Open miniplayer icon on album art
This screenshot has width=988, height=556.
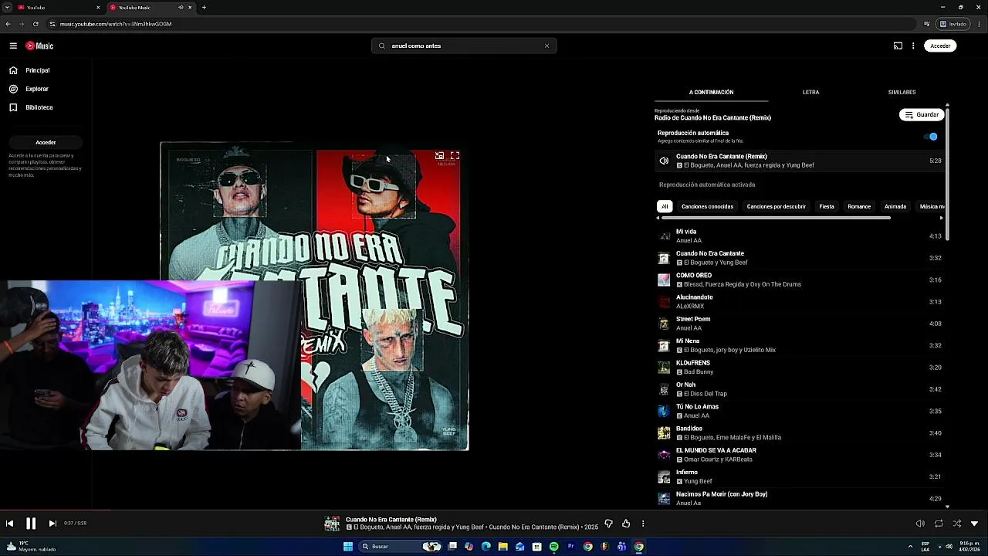point(439,156)
